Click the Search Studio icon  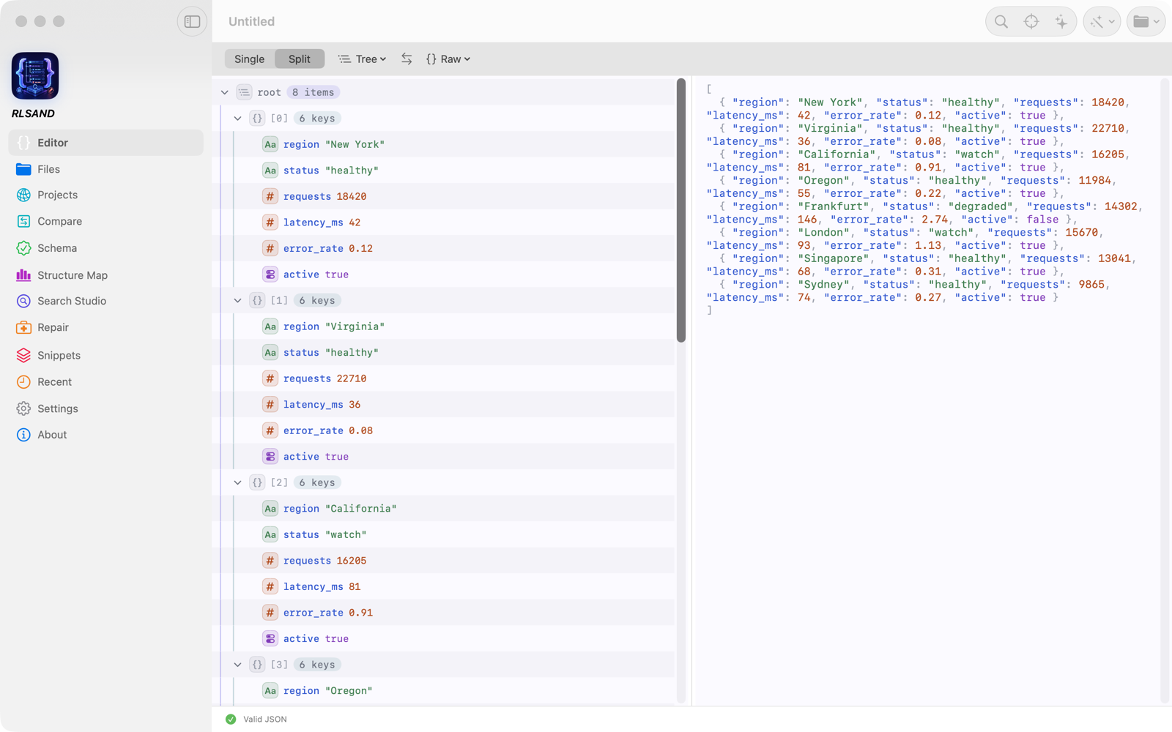[23, 301]
